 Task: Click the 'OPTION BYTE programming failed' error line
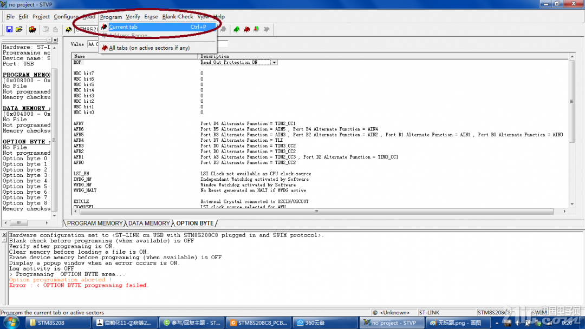79,285
